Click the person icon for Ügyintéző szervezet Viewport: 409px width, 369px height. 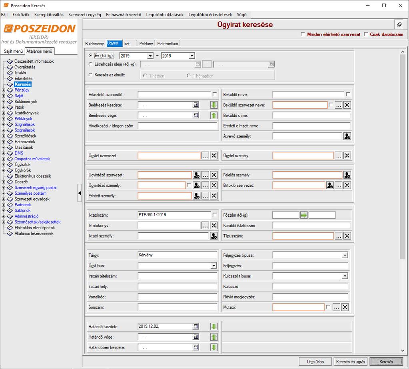[x=197, y=175]
